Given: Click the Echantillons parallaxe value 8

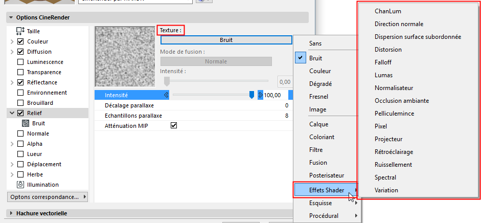Looking at the screenshot, I should click(287, 116).
